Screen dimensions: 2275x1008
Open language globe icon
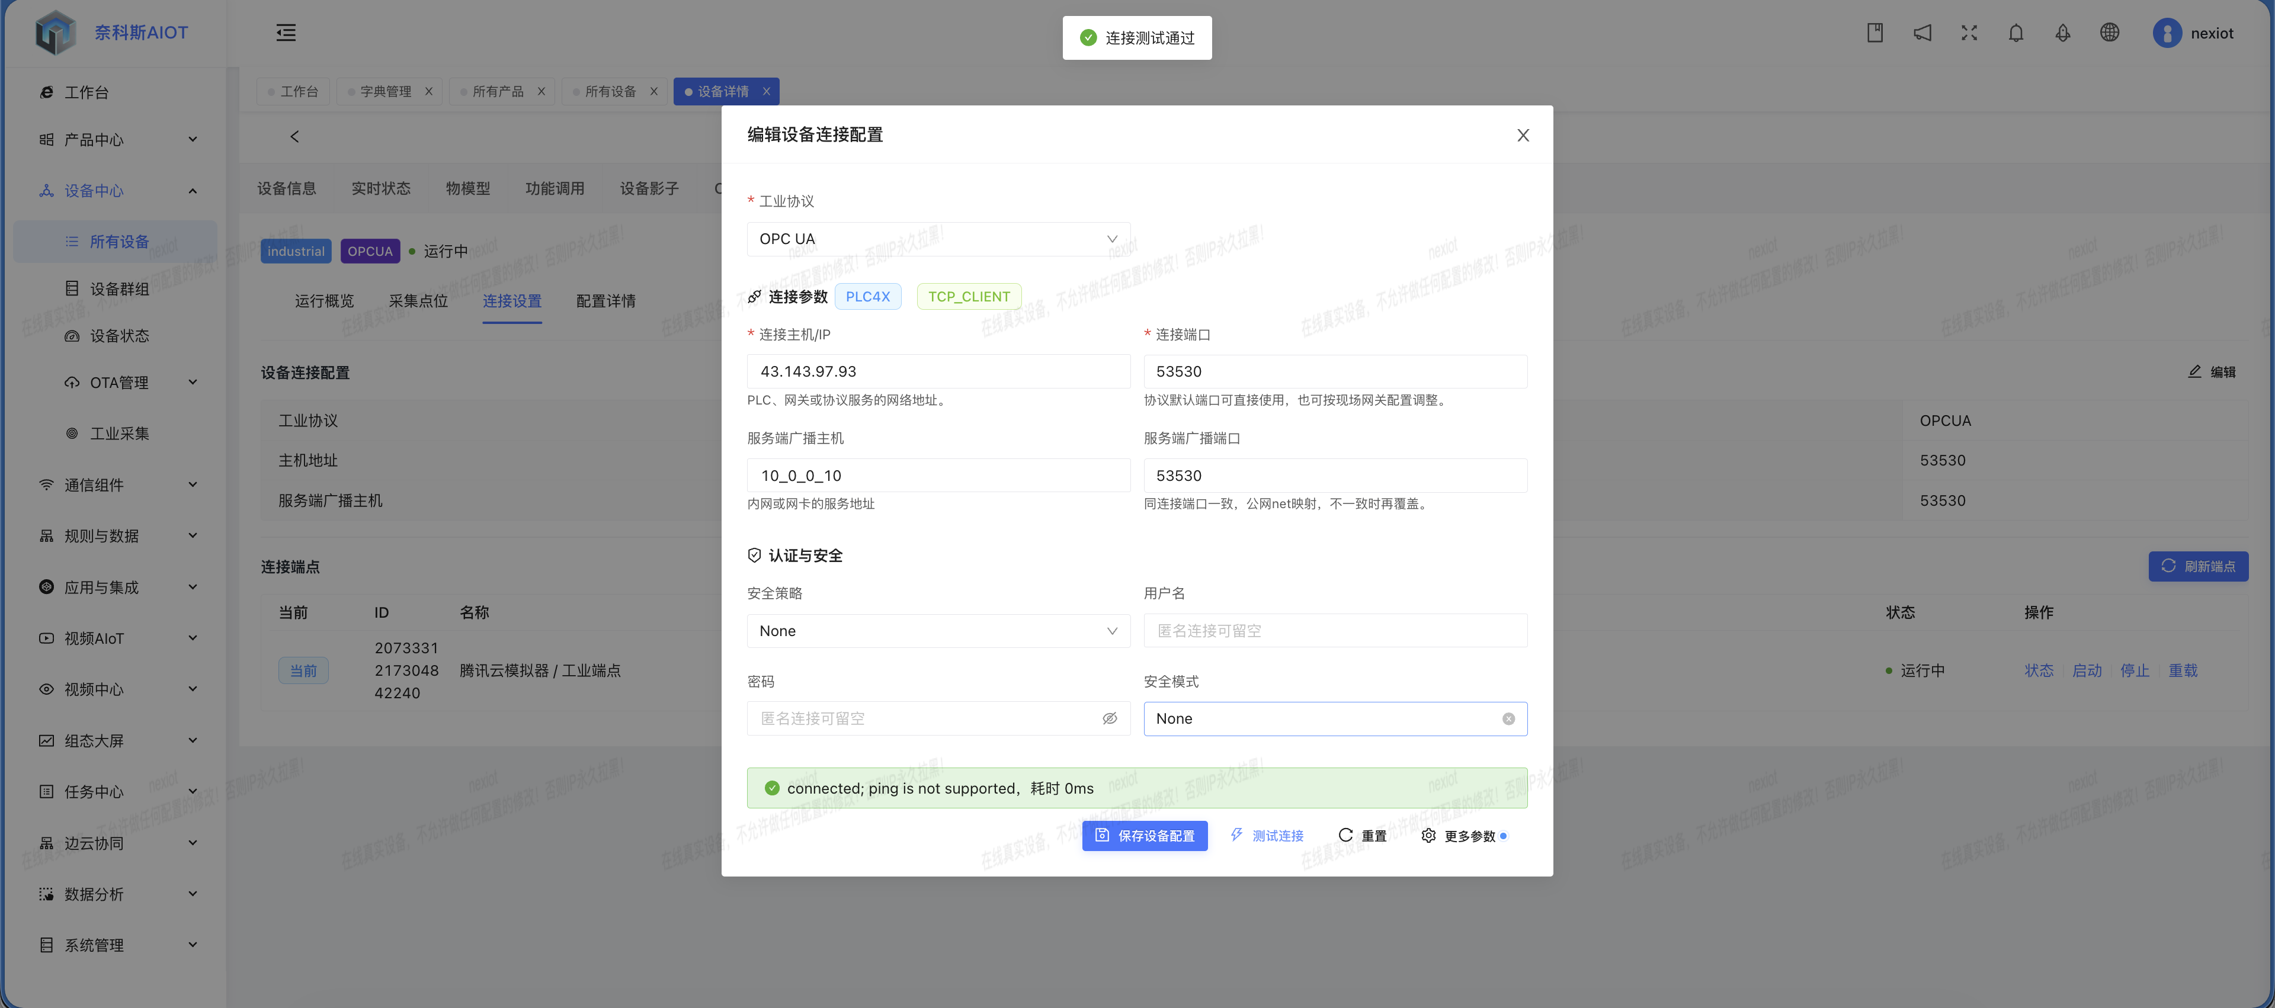click(x=2109, y=33)
